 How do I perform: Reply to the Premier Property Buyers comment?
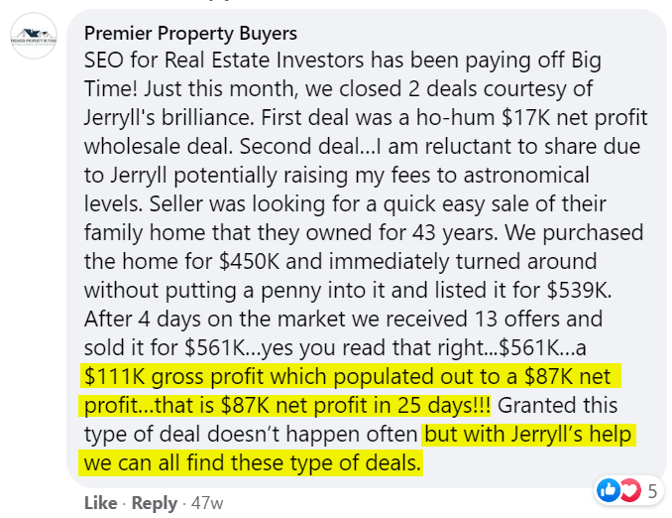(x=156, y=503)
